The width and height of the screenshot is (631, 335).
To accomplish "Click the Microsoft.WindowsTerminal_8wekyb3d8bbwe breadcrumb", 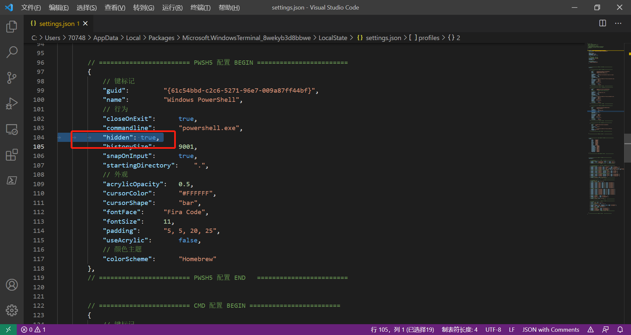I will tap(246, 38).
